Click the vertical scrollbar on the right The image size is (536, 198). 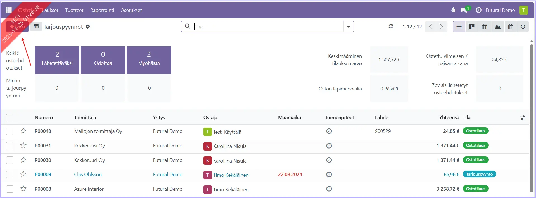coord(531,117)
